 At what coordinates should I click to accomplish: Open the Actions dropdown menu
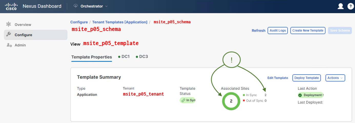pos(335,78)
